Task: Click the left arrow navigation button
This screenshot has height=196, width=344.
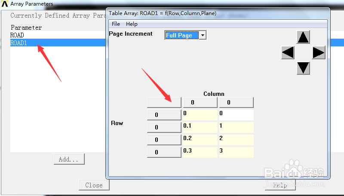Action: point(288,52)
